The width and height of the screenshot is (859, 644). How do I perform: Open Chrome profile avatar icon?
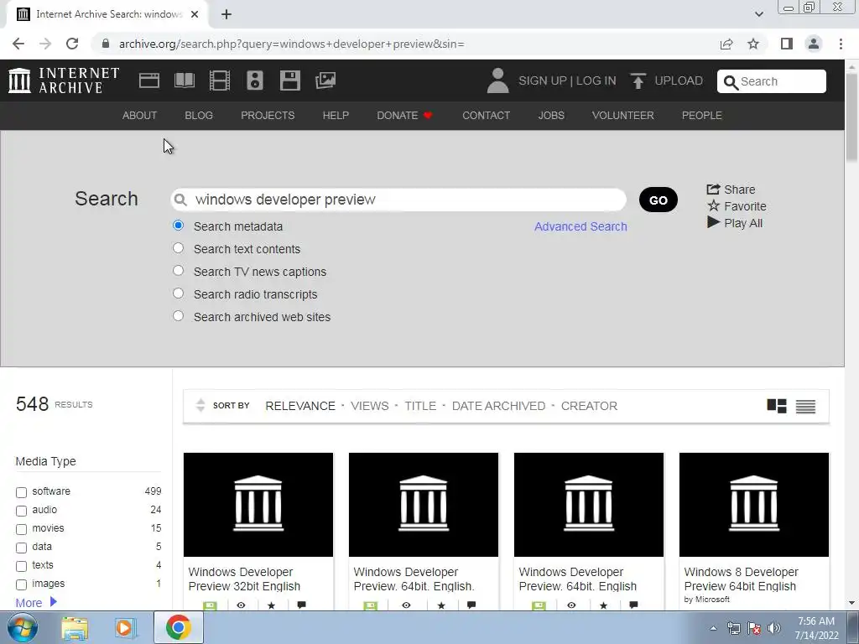[814, 44]
